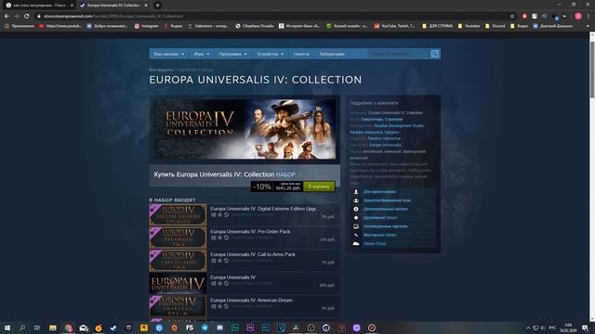
Task: Open Steam from the taskbar
Action: click(113, 328)
